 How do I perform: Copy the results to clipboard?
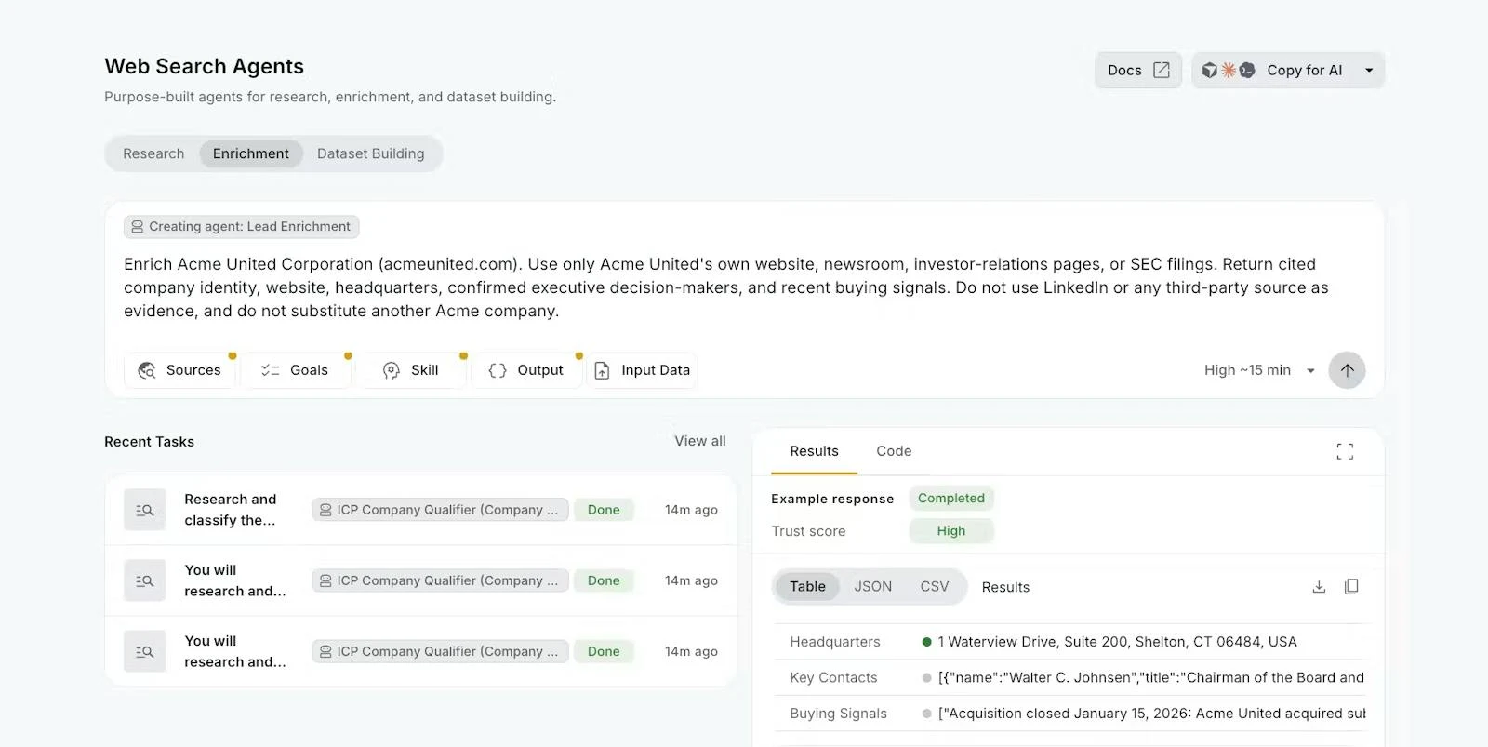click(x=1351, y=587)
